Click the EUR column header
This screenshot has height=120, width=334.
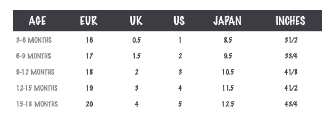click(89, 21)
